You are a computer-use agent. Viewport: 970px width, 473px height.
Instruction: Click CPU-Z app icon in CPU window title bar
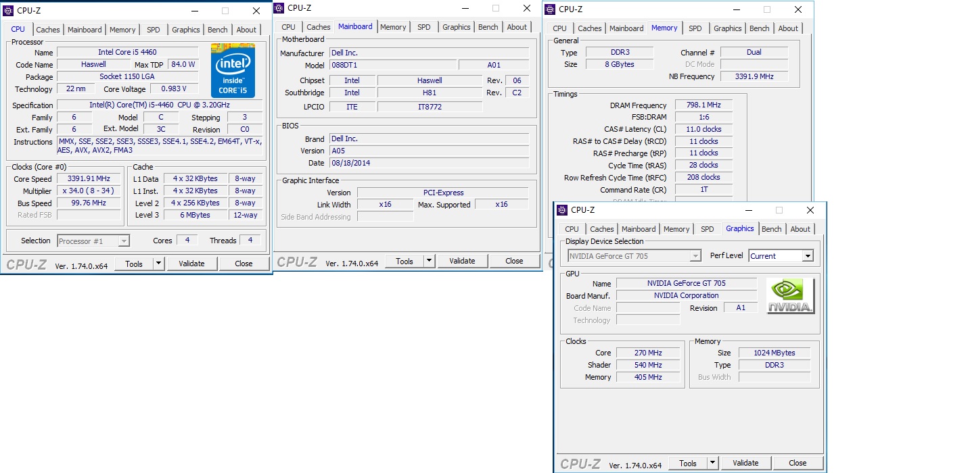pyautogui.click(x=9, y=11)
